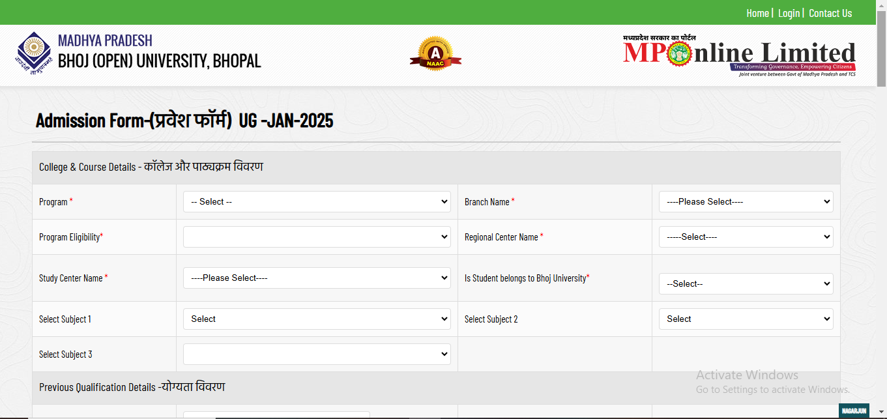Open the Regional Center Name dropdown
The width and height of the screenshot is (887, 419).
pyautogui.click(x=746, y=237)
